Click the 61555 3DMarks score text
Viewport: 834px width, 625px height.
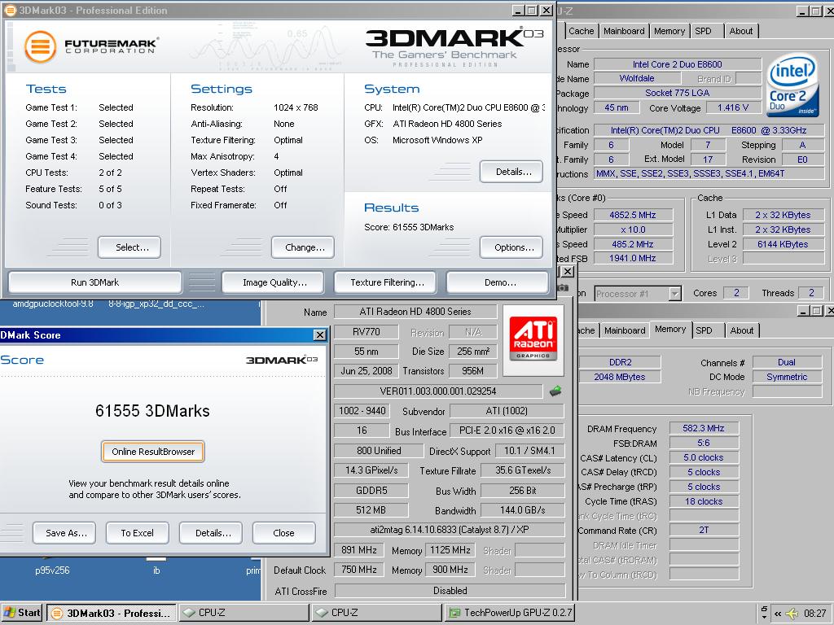pyautogui.click(x=152, y=411)
